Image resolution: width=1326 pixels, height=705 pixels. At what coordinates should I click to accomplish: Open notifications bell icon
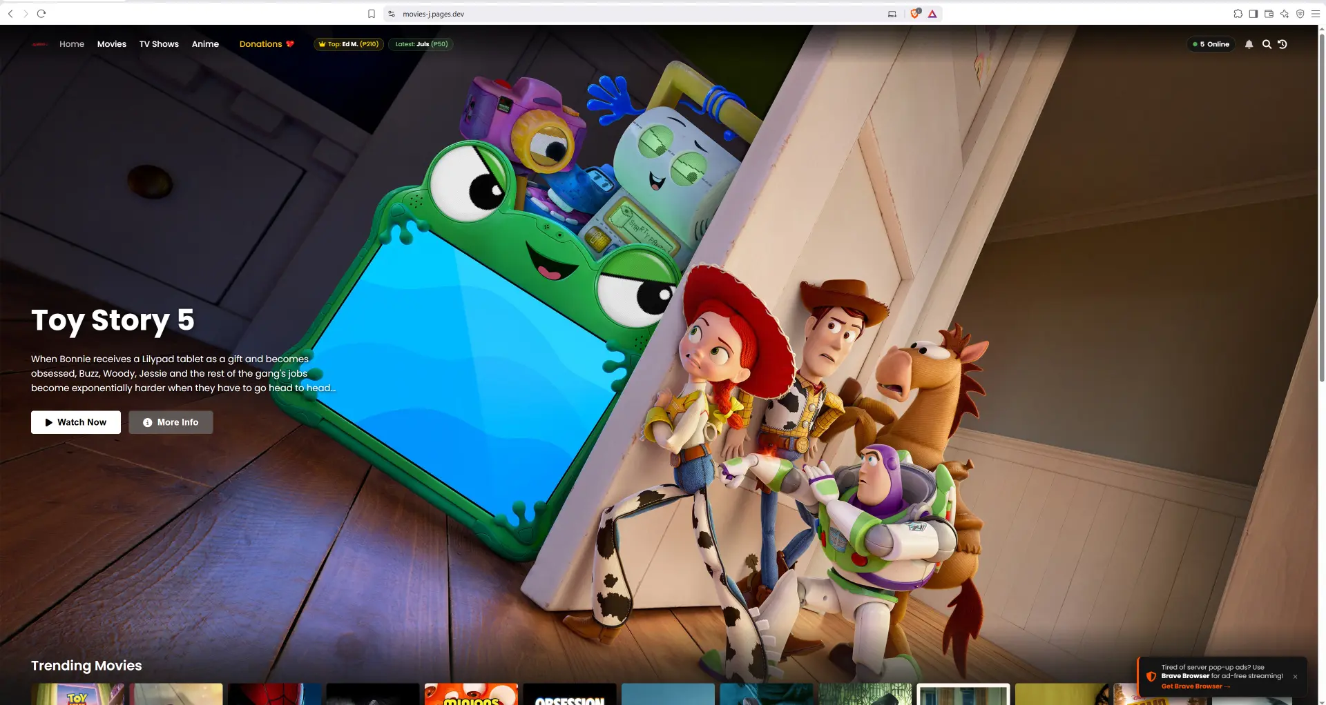click(1249, 44)
